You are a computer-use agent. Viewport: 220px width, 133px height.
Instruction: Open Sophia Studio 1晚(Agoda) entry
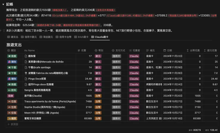coord(45,107)
